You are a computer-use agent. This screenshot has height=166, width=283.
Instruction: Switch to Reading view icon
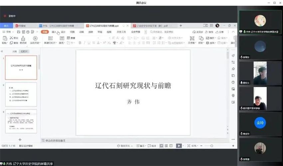(x=171, y=146)
